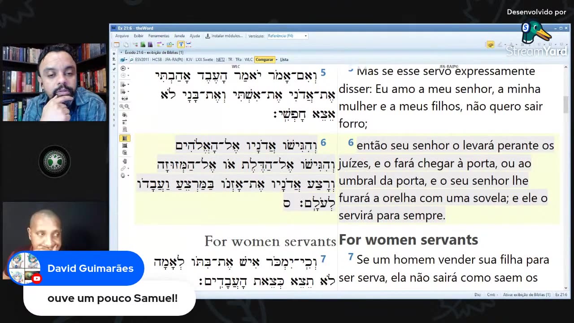This screenshot has width=574, height=323.
Task: Click the vertical scrollbar thumb of Bible view
Action: click(x=565, y=105)
